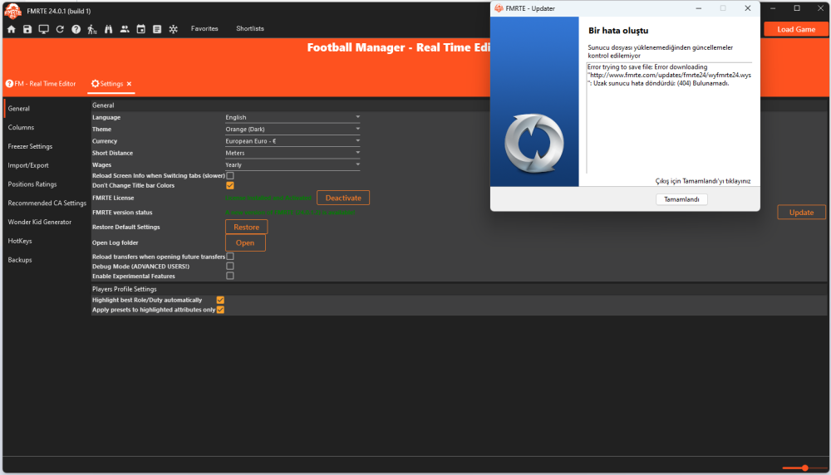Click the error message text box in Updater

(x=669, y=118)
